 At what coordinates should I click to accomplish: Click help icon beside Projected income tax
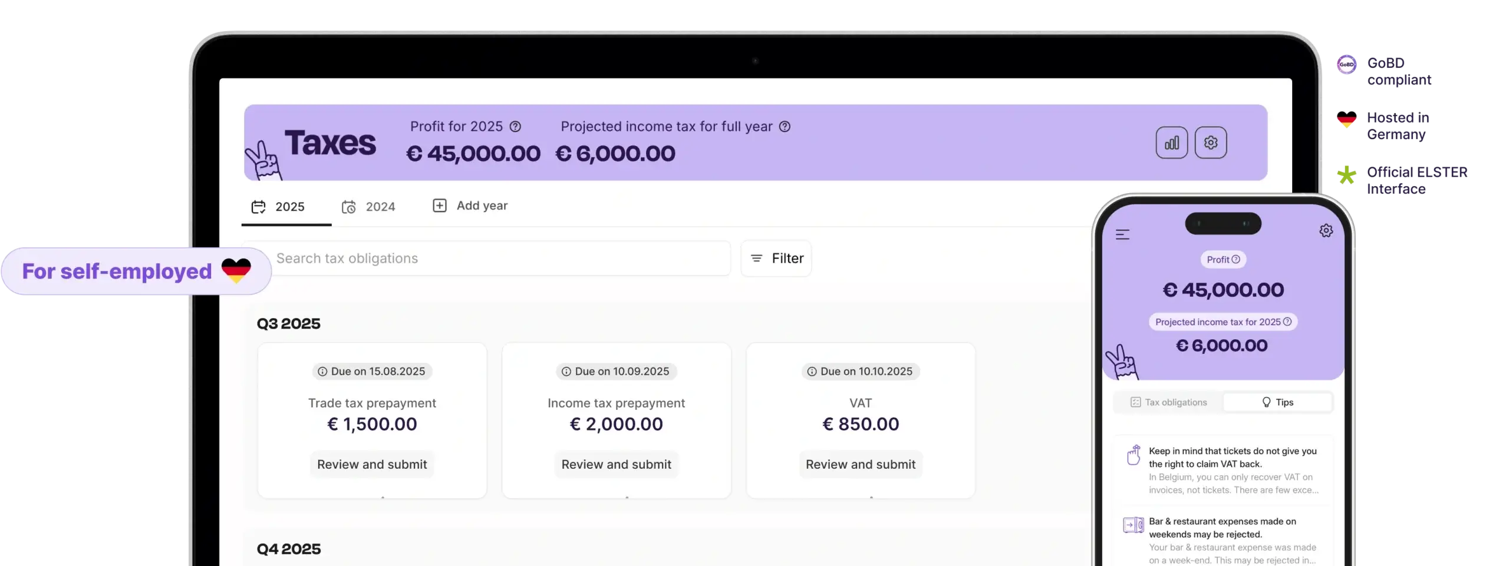point(785,127)
